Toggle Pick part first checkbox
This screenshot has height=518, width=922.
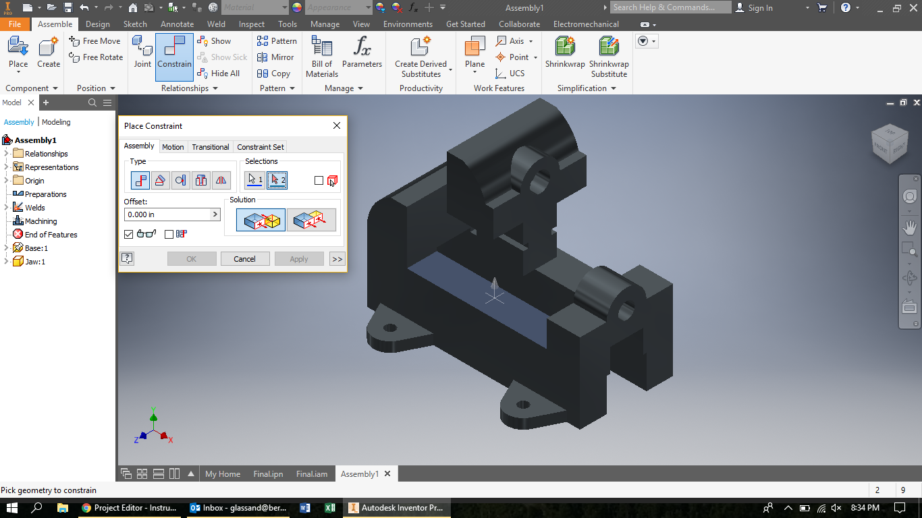point(319,180)
